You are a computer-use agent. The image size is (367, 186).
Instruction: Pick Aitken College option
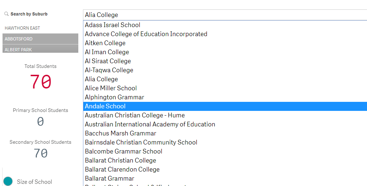225,43
